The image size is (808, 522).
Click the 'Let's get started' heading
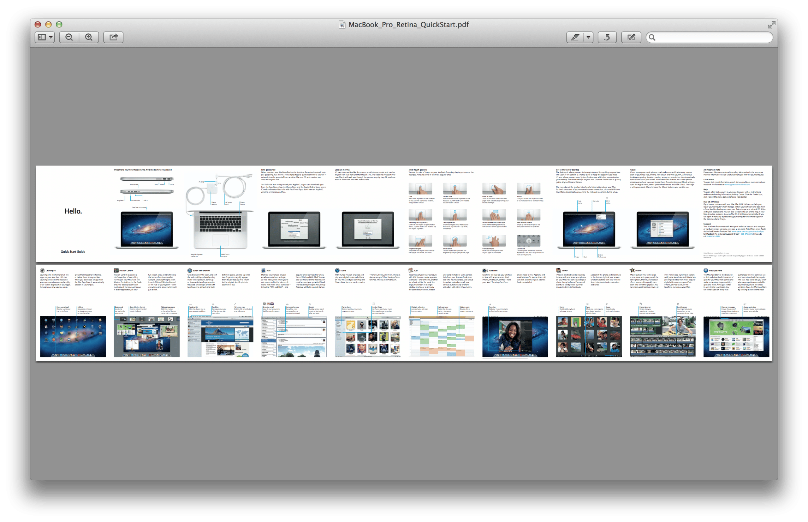point(268,170)
